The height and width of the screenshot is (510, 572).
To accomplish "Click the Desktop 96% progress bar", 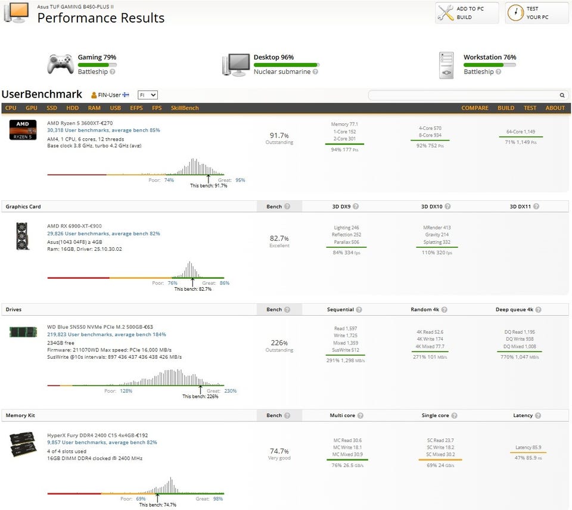I will tap(287, 65).
